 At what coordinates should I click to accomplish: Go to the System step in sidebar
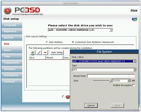(x=12, y=37)
